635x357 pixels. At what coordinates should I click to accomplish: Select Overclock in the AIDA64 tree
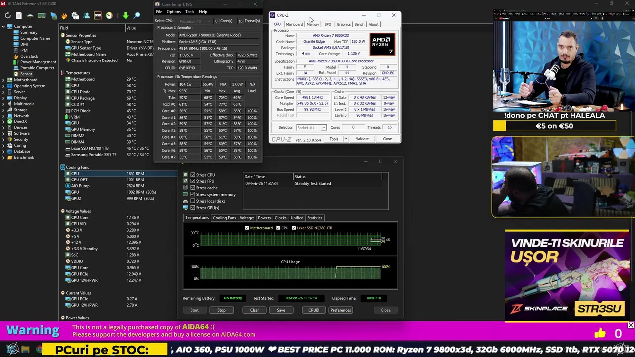click(29, 56)
